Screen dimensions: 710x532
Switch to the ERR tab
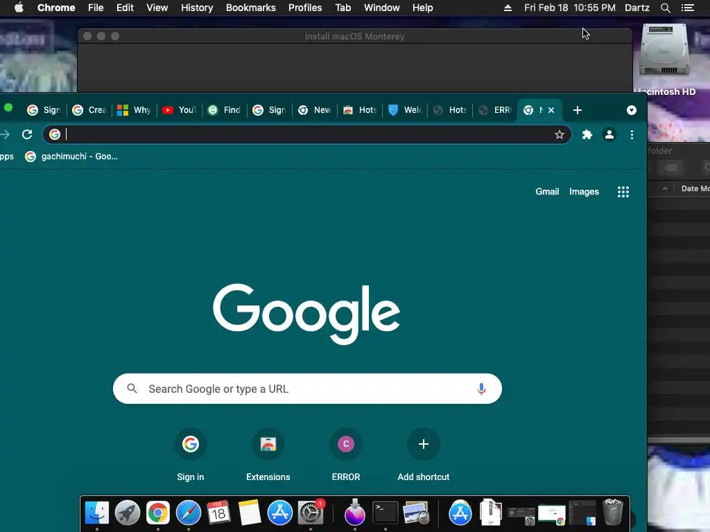[495, 110]
